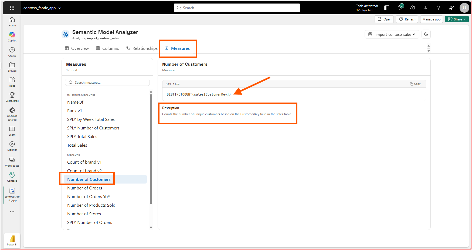This screenshot has width=472, height=250.
Task: Switch to the Relationships tab
Action: [x=142, y=48]
